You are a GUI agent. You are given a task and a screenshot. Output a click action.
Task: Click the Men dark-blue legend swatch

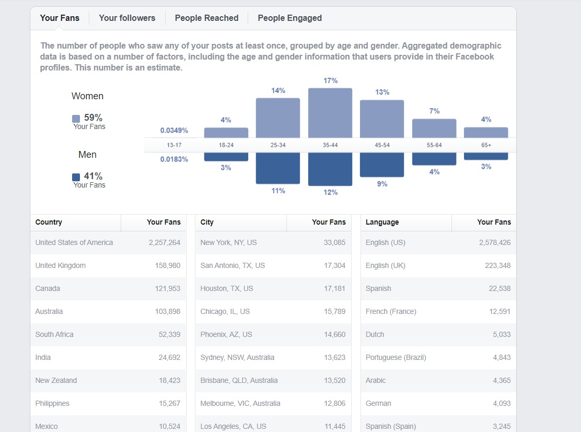[x=76, y=177]
